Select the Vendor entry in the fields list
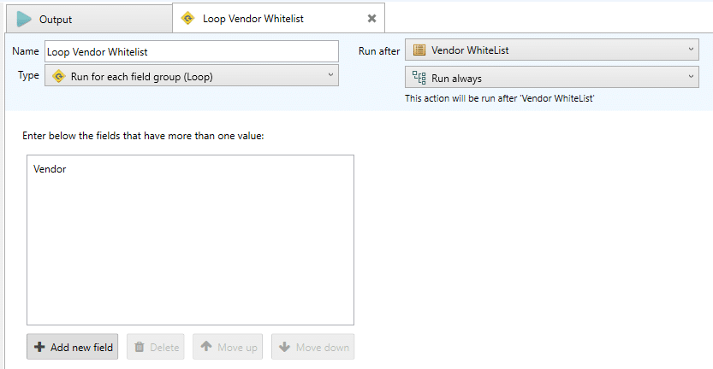 (x=50, y=169)
